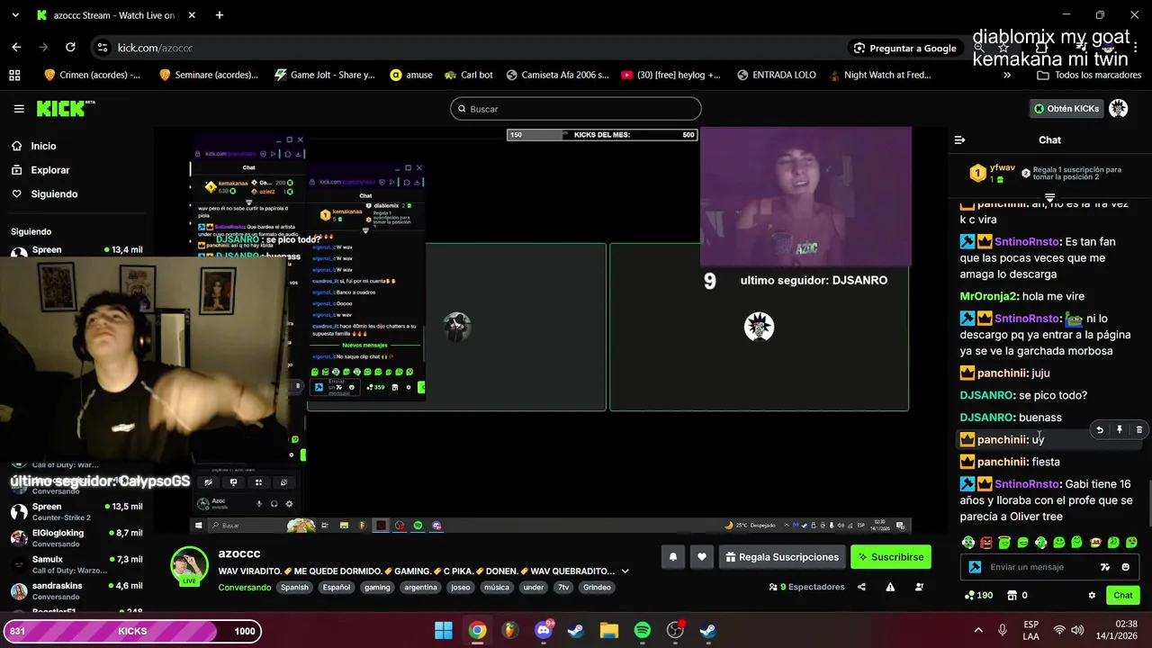The width and height of the screenshot is (1152, 648).
Task: Open the 7TV emote menu in chat input
Action: pos(1105,567)
